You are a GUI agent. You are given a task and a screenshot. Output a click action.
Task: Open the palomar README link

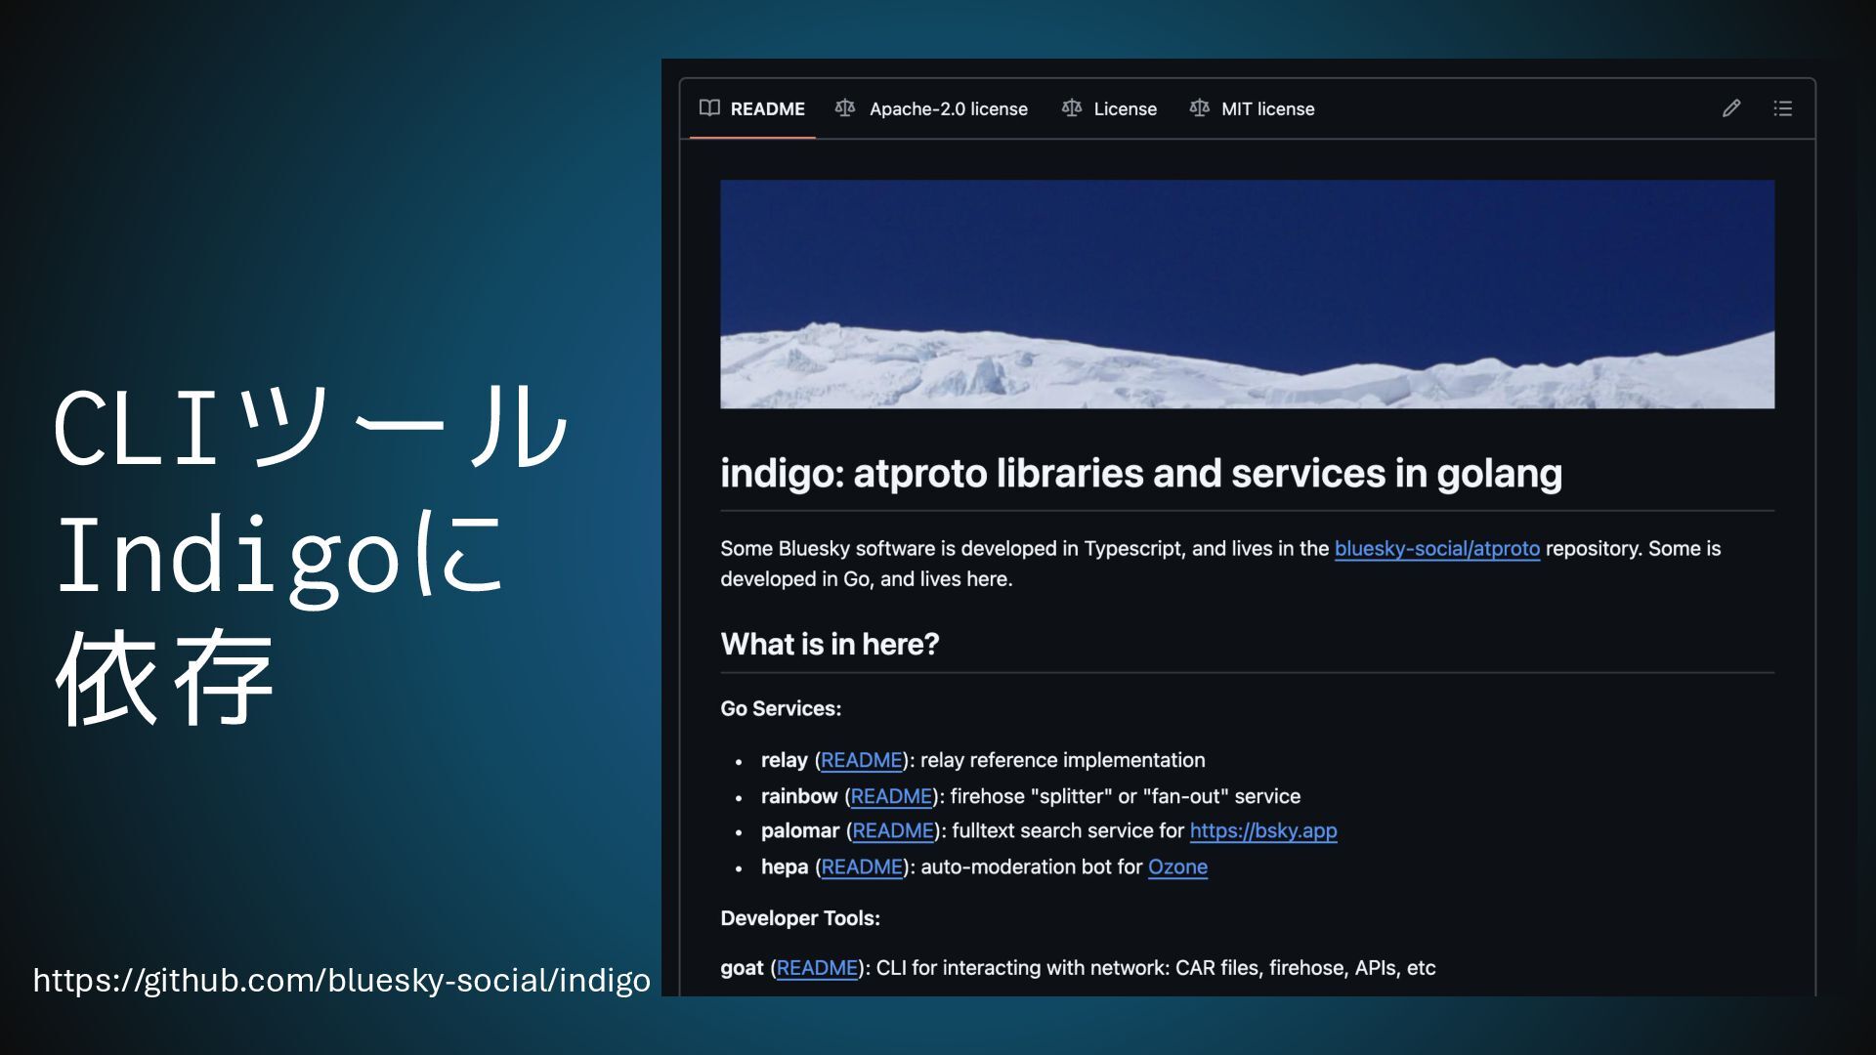point(893,831)
